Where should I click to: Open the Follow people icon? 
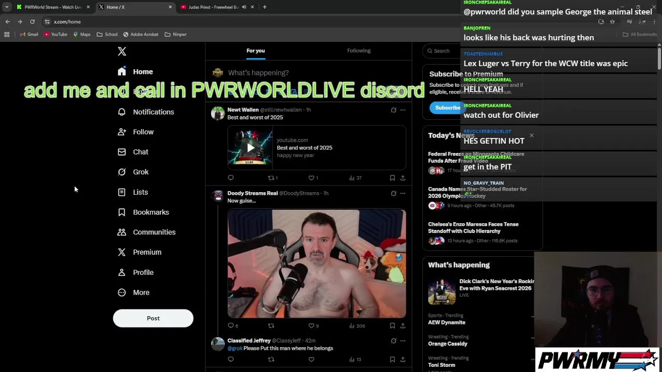[x=122, y=132]
